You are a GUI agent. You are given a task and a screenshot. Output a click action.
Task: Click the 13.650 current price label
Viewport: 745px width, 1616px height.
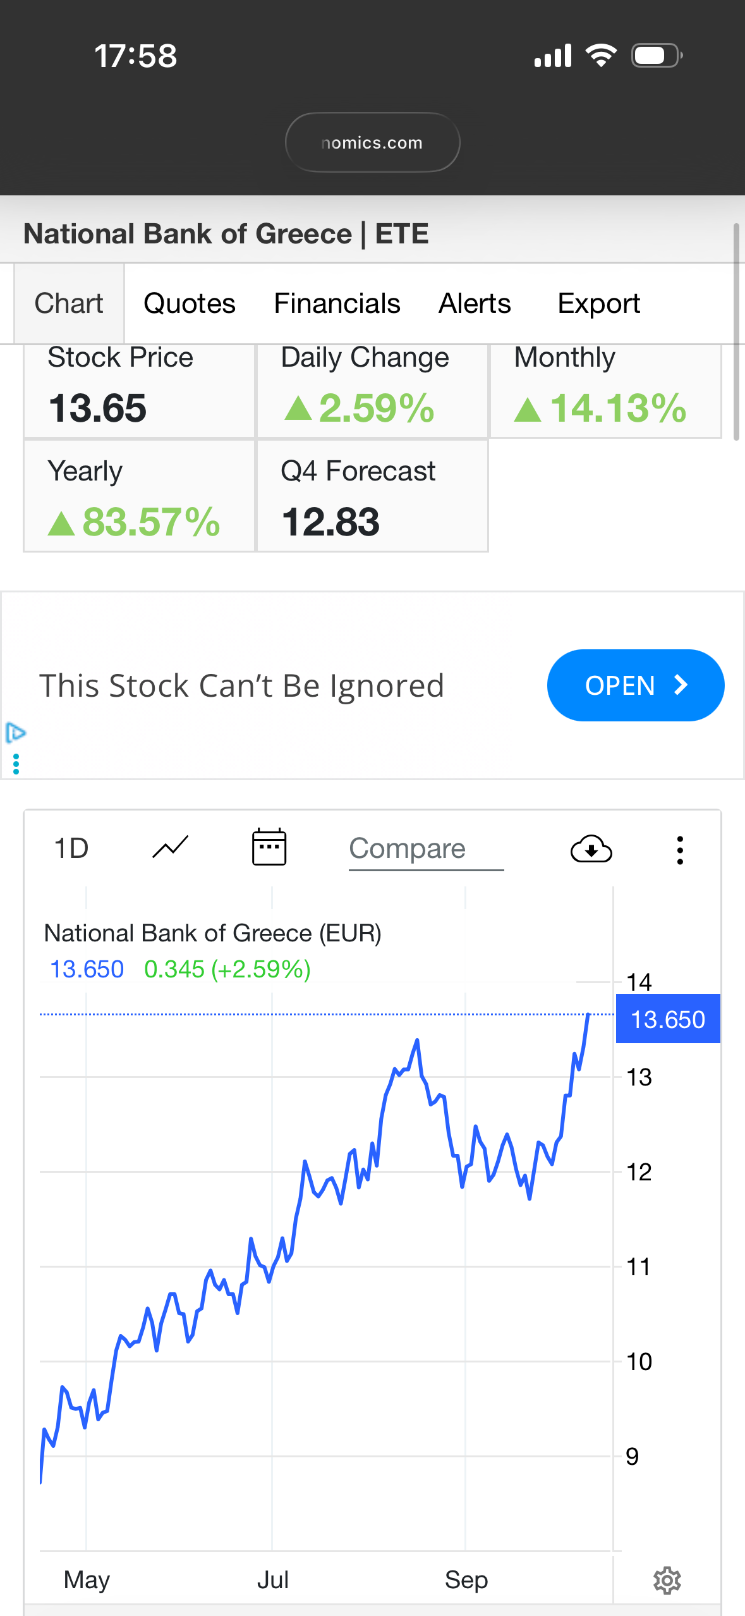(667, 1019)
